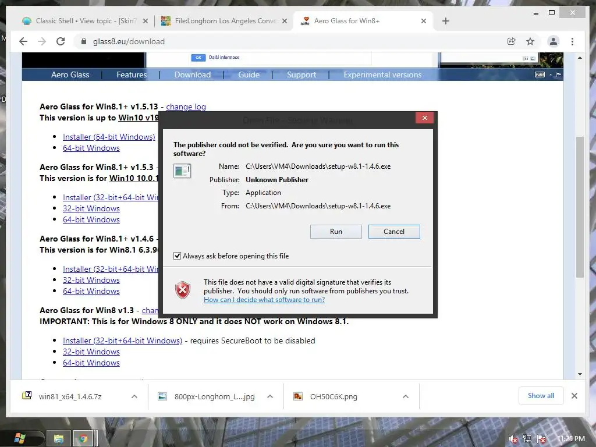Click the OK button in the page banner

tap(198, 58)
